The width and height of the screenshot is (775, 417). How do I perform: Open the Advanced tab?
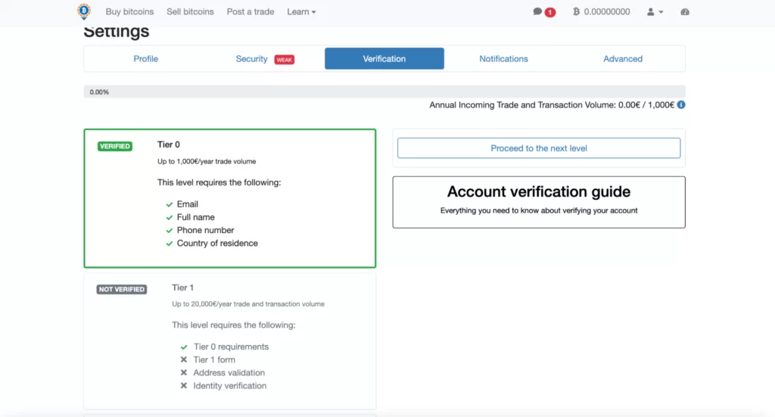tap(623, 59)
